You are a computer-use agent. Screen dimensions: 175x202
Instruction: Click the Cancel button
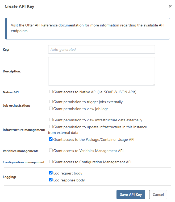point(158,195)
